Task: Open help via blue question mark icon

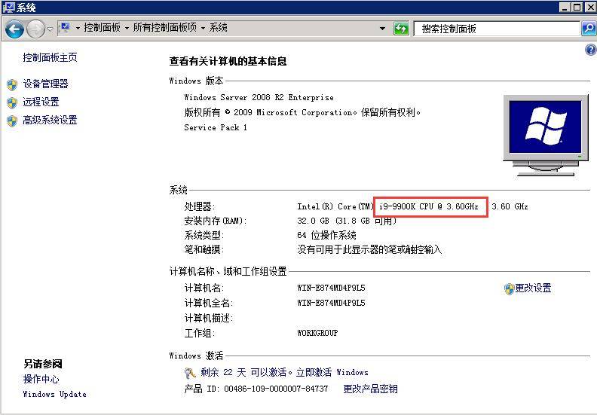Action: [x=590, y=50]
